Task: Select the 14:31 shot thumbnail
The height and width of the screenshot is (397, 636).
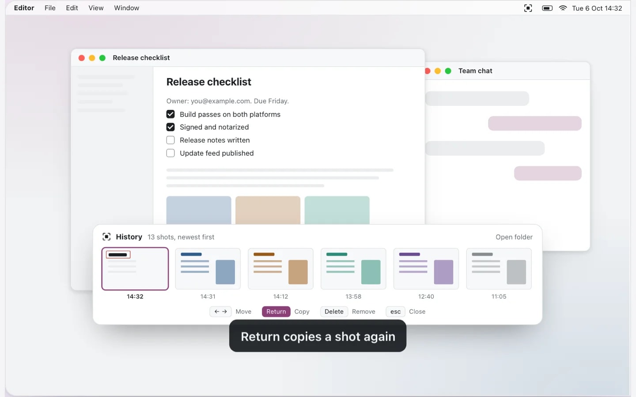Action: coord(208,269)
